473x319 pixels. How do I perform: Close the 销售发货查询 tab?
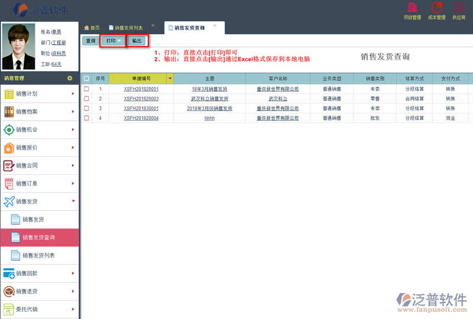coord(215,25)
